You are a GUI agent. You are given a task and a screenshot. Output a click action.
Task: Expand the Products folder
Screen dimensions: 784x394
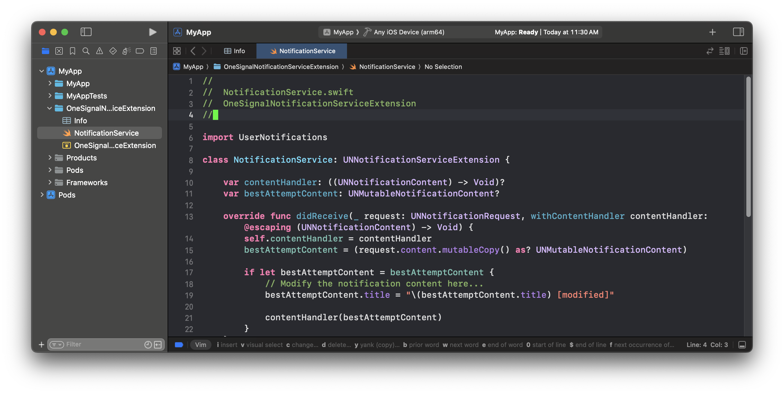pyautogui.click(x=49, y=158)
